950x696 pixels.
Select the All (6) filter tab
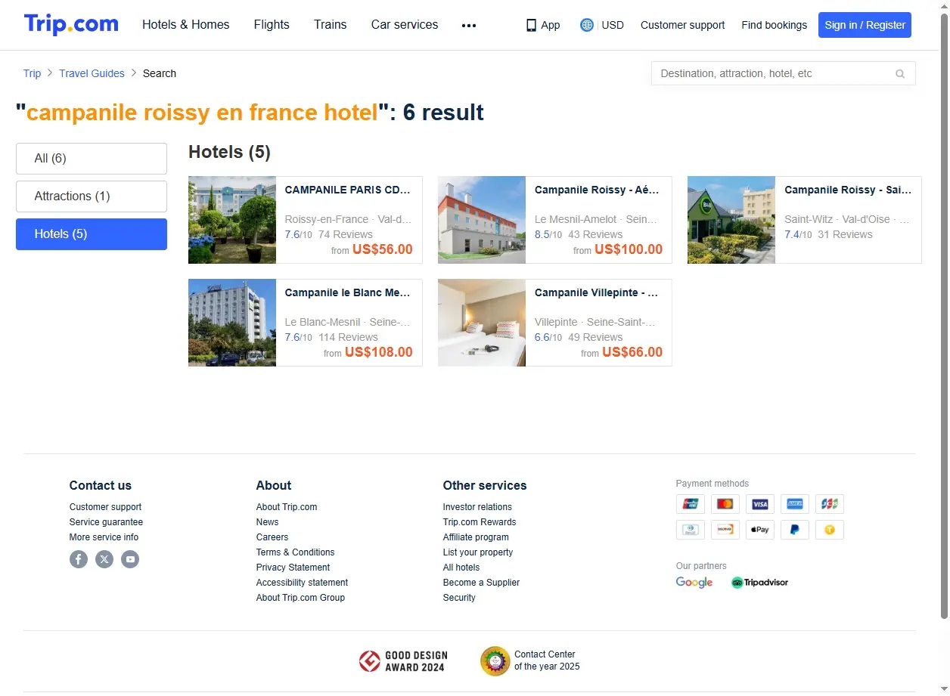point(92,159)
